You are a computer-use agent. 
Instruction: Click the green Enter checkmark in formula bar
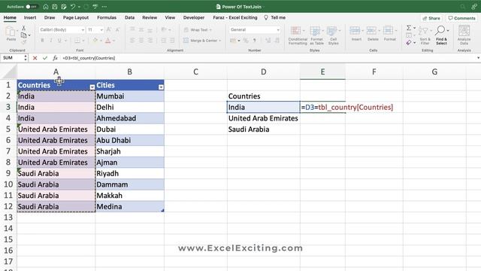click(45, 58)
